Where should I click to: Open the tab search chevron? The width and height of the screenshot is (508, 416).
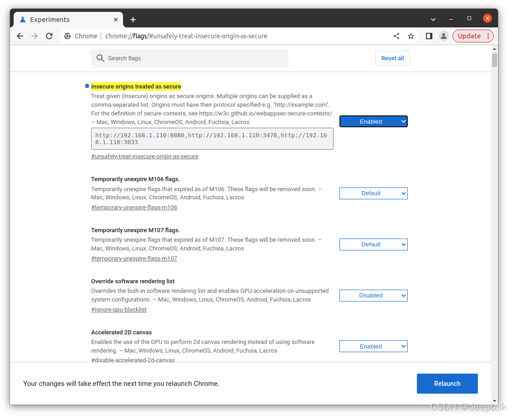[433, 20]
